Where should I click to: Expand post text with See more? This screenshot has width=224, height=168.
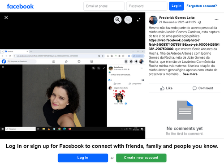pyautogui.click(x=190, y=74)
